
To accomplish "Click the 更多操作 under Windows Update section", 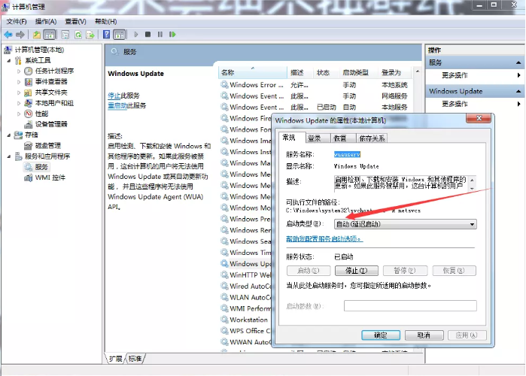I will (455, 104).
